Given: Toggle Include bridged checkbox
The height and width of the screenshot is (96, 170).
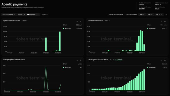Looking at the screenshot, I should click(x=125, y=15).
